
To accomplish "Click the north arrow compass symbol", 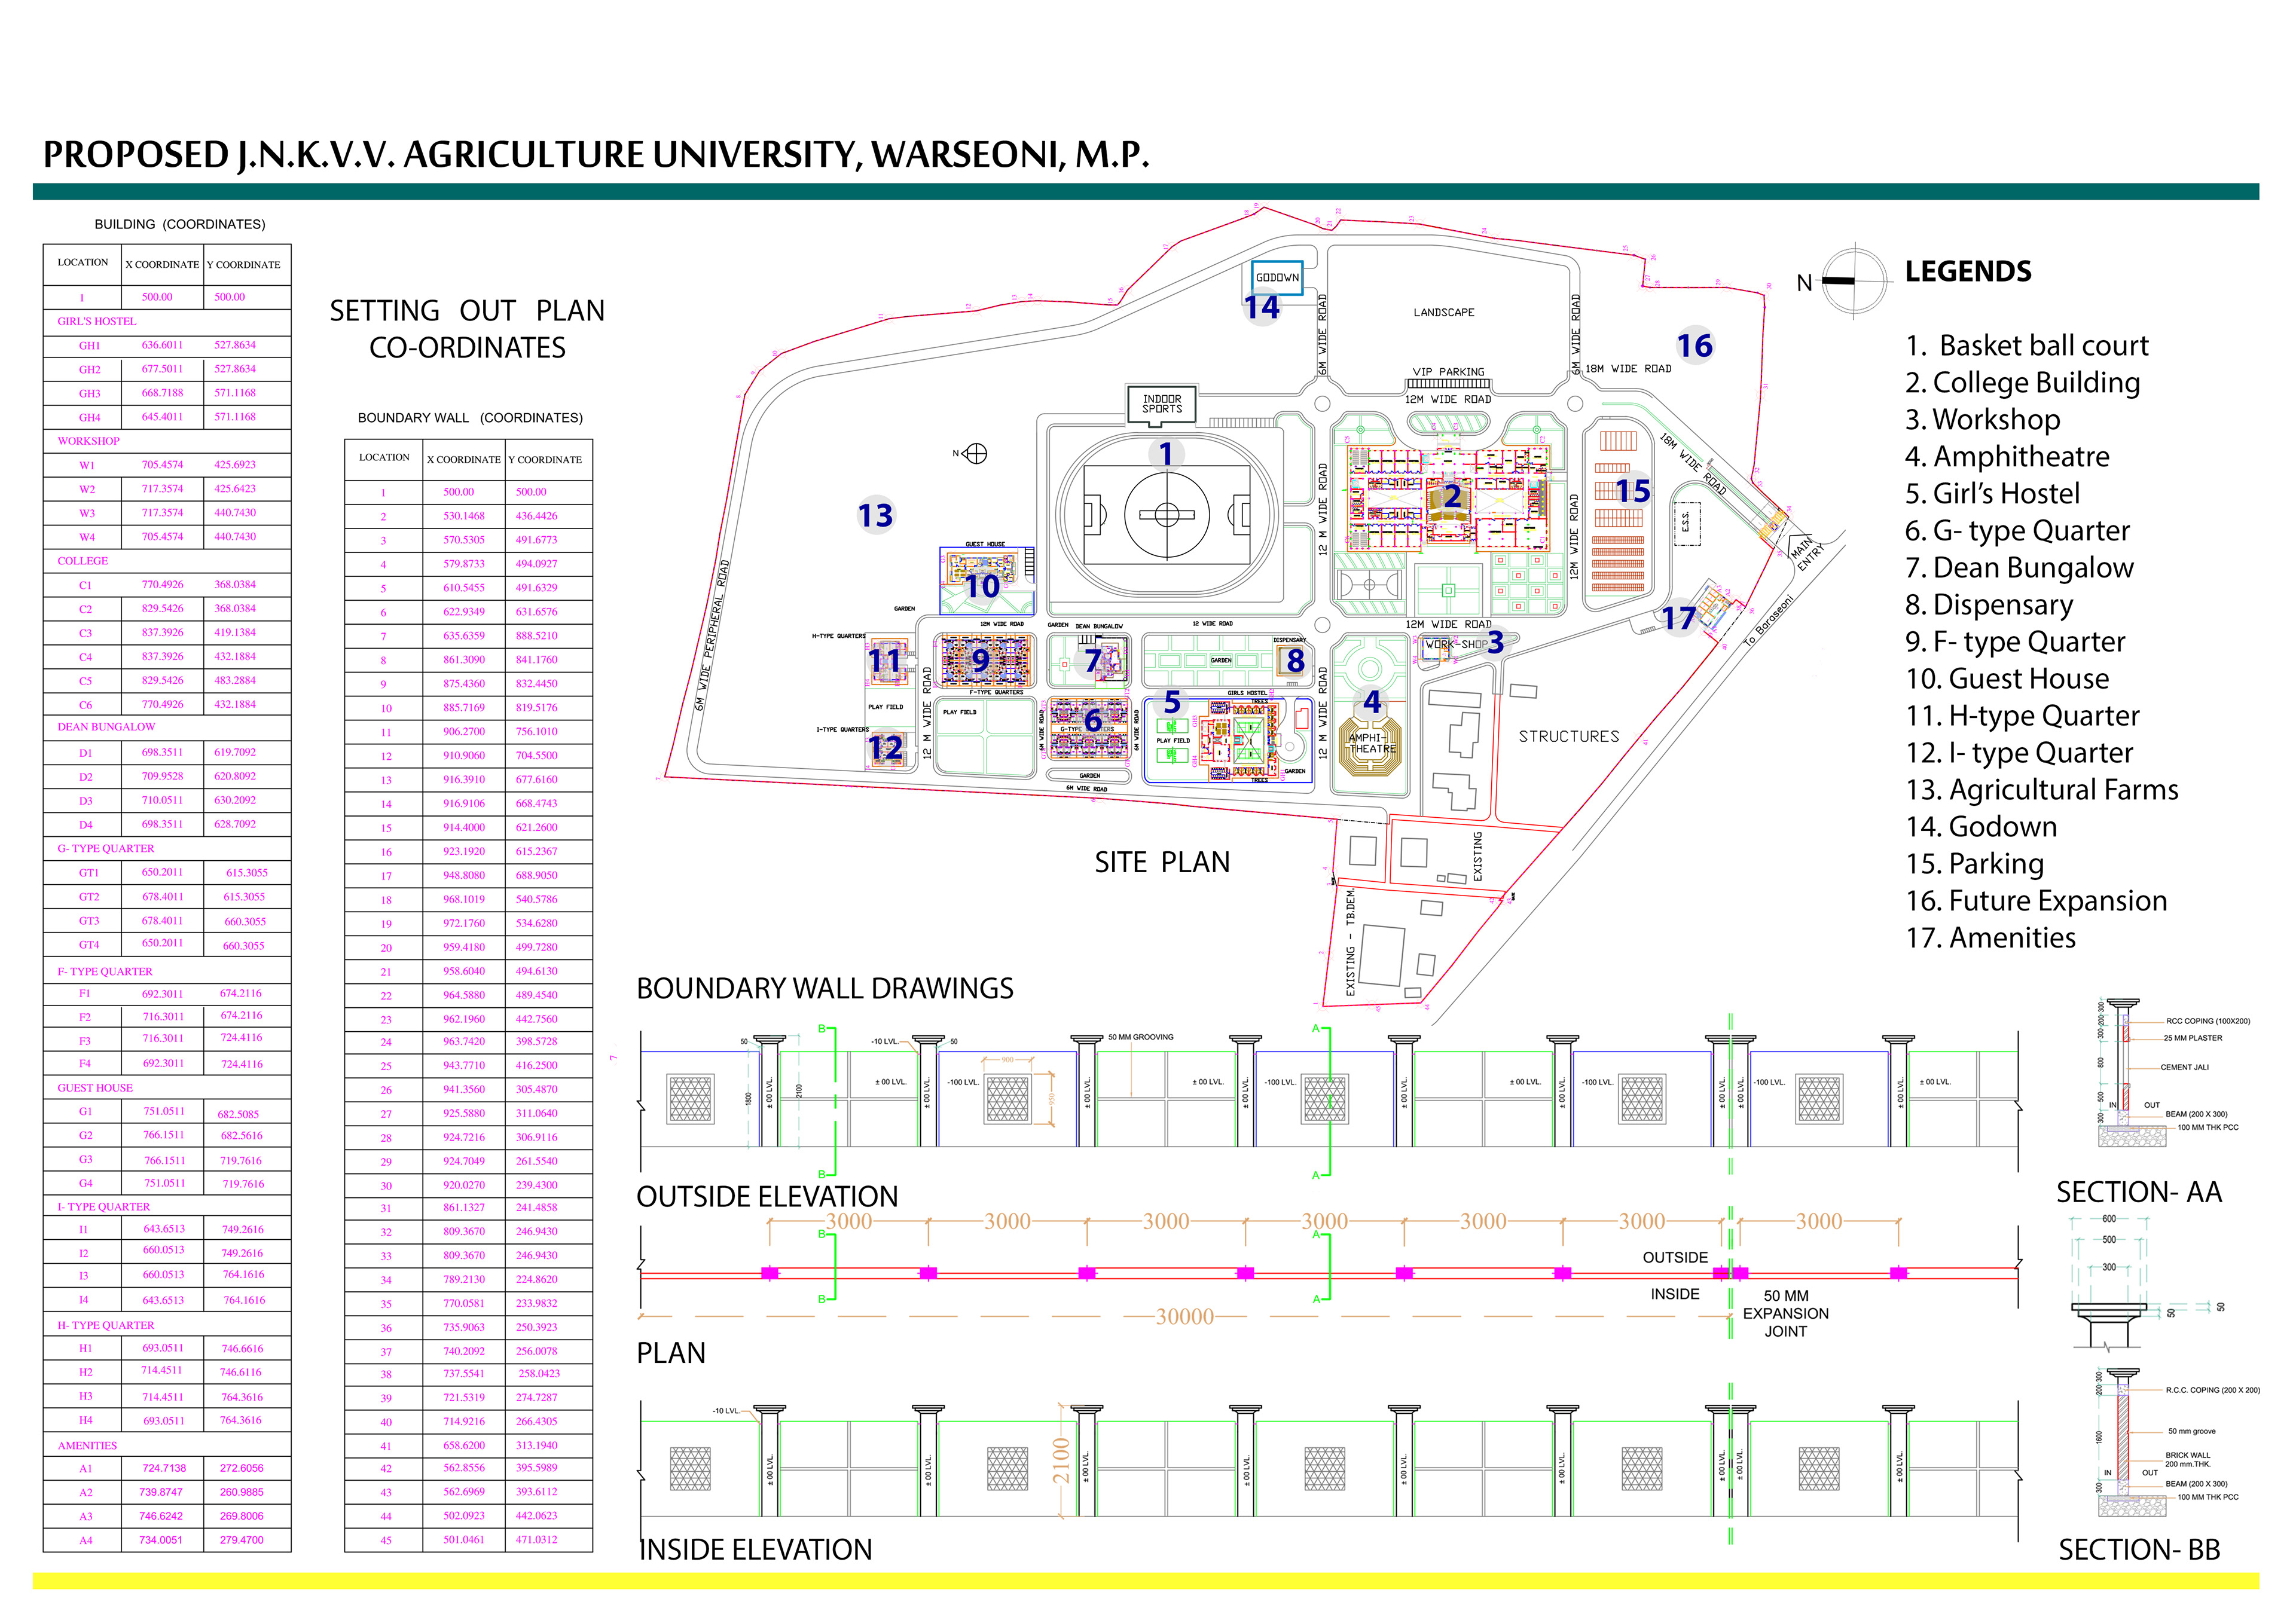I will point(1855,281).
